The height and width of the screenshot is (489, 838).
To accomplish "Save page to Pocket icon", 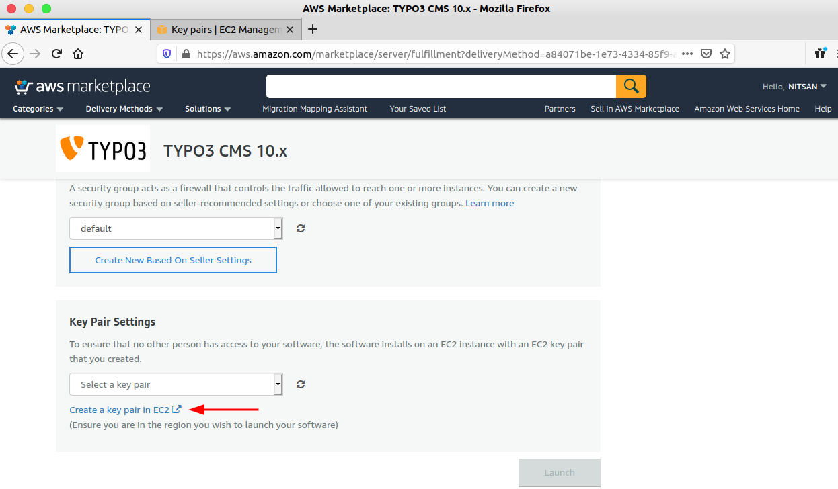I will [706, 54].
